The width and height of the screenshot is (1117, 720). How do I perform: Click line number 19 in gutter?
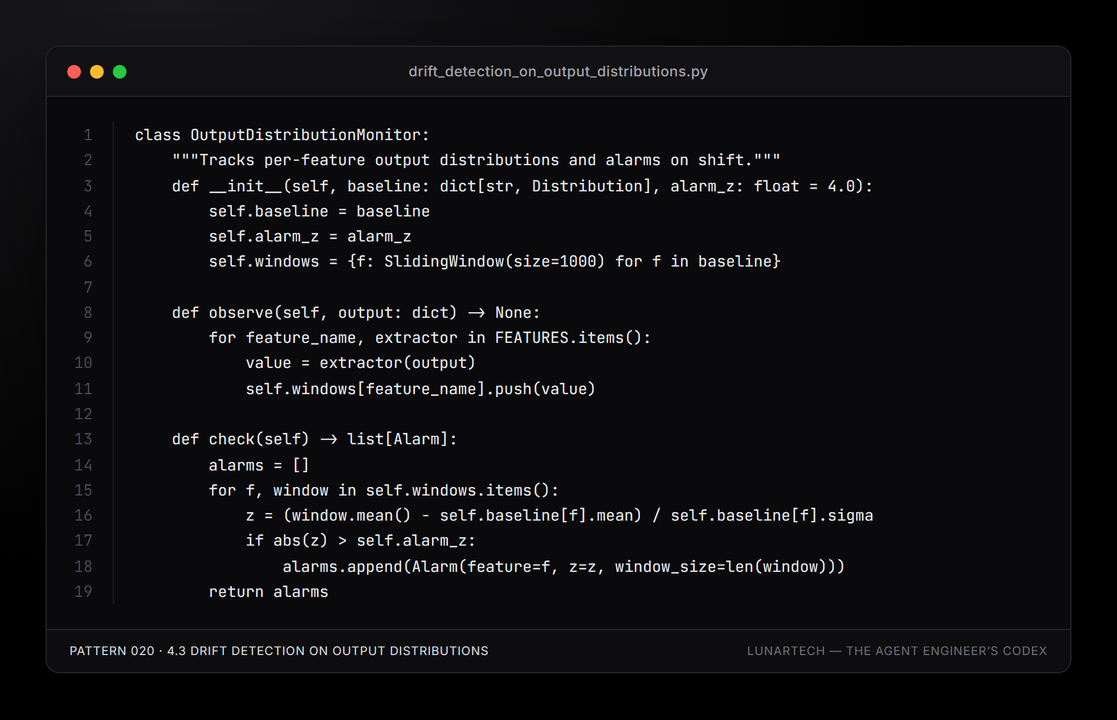83,592
